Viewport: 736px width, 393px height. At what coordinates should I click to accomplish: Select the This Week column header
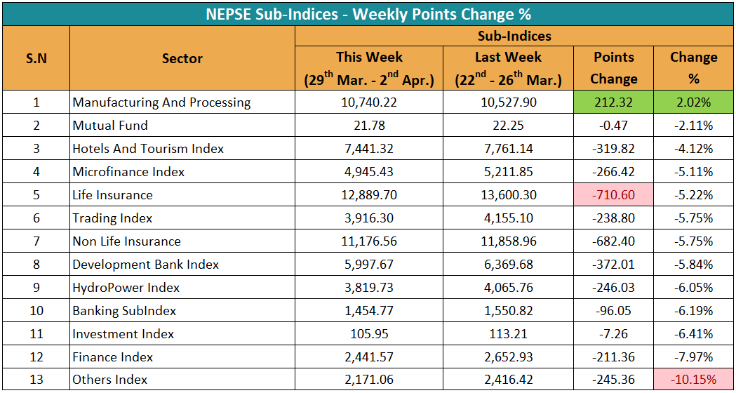pyautogui.click(x=369, y=68)
